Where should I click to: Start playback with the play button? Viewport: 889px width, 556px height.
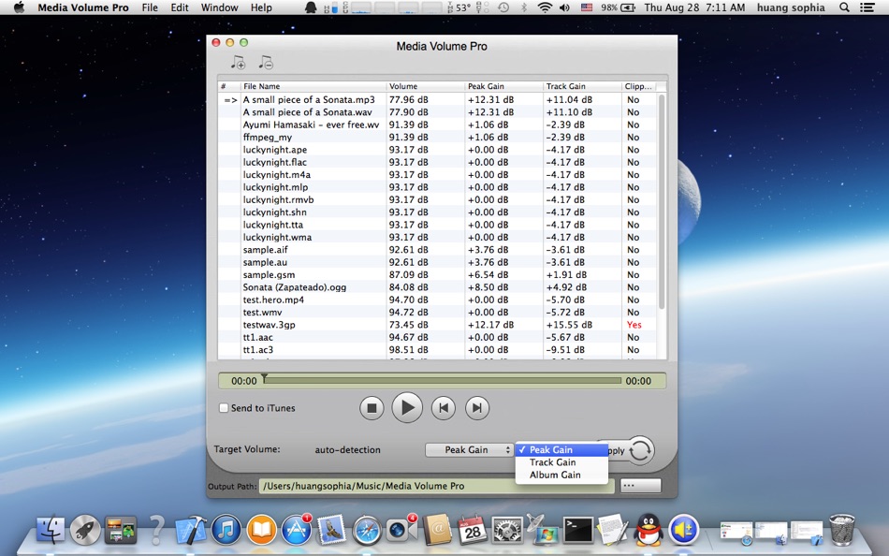[407, 407]
